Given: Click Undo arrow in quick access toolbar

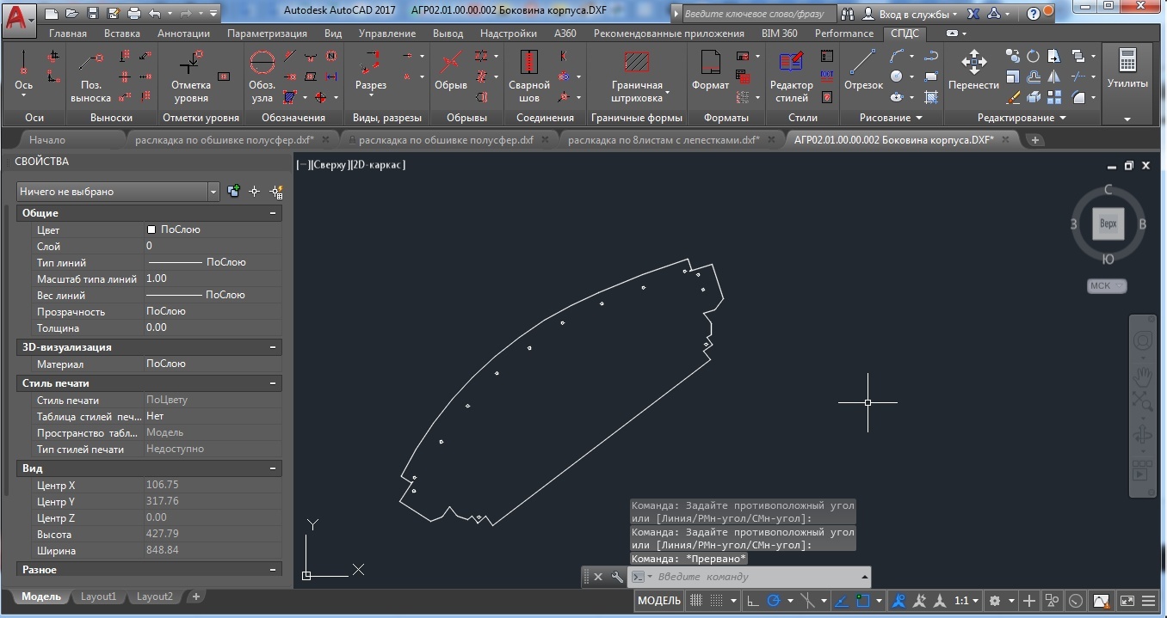Looking at the screenshot, I should pos(154,14).
